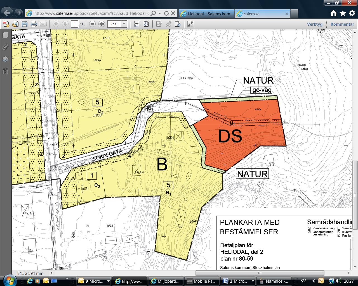Open the attachments paperclip panel
358x286 pixels.
pos(5,47)
